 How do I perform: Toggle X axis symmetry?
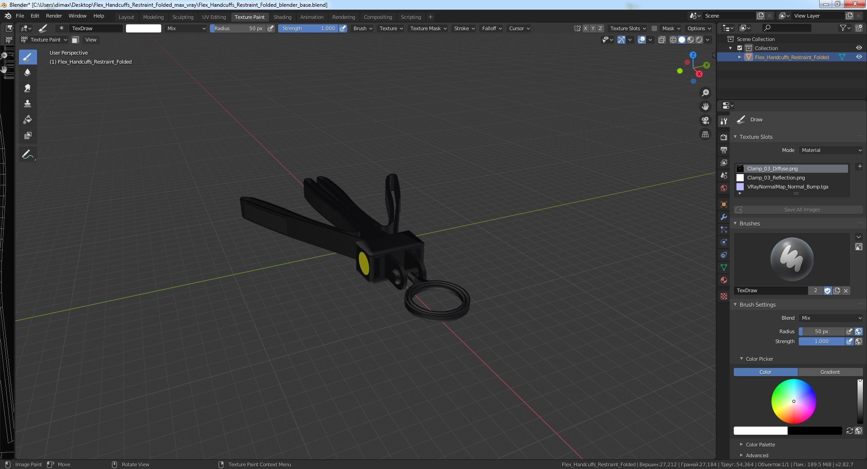click(x=586, y=28)
